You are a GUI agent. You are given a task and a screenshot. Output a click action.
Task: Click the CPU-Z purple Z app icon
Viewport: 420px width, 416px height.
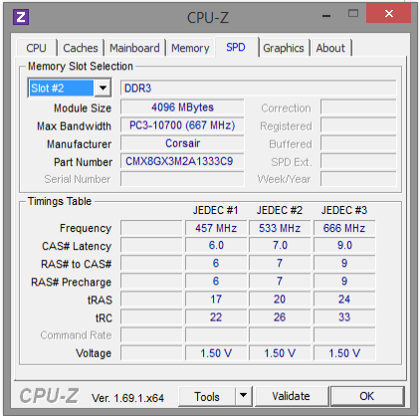tap(21, 17)
